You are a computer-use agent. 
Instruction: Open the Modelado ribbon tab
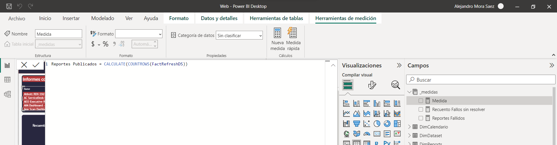point(103,18)
